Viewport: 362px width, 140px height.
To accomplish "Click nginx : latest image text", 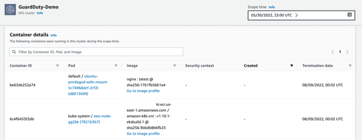I will tap(140, 79).
